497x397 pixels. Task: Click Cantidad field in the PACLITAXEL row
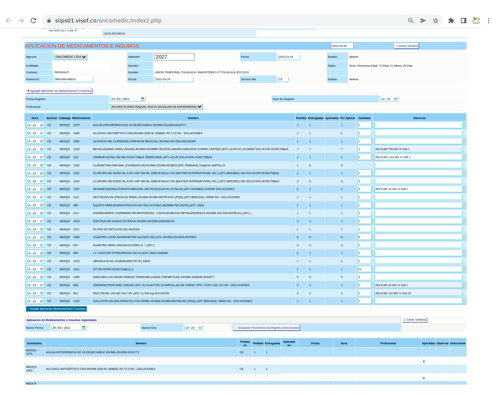364,293
